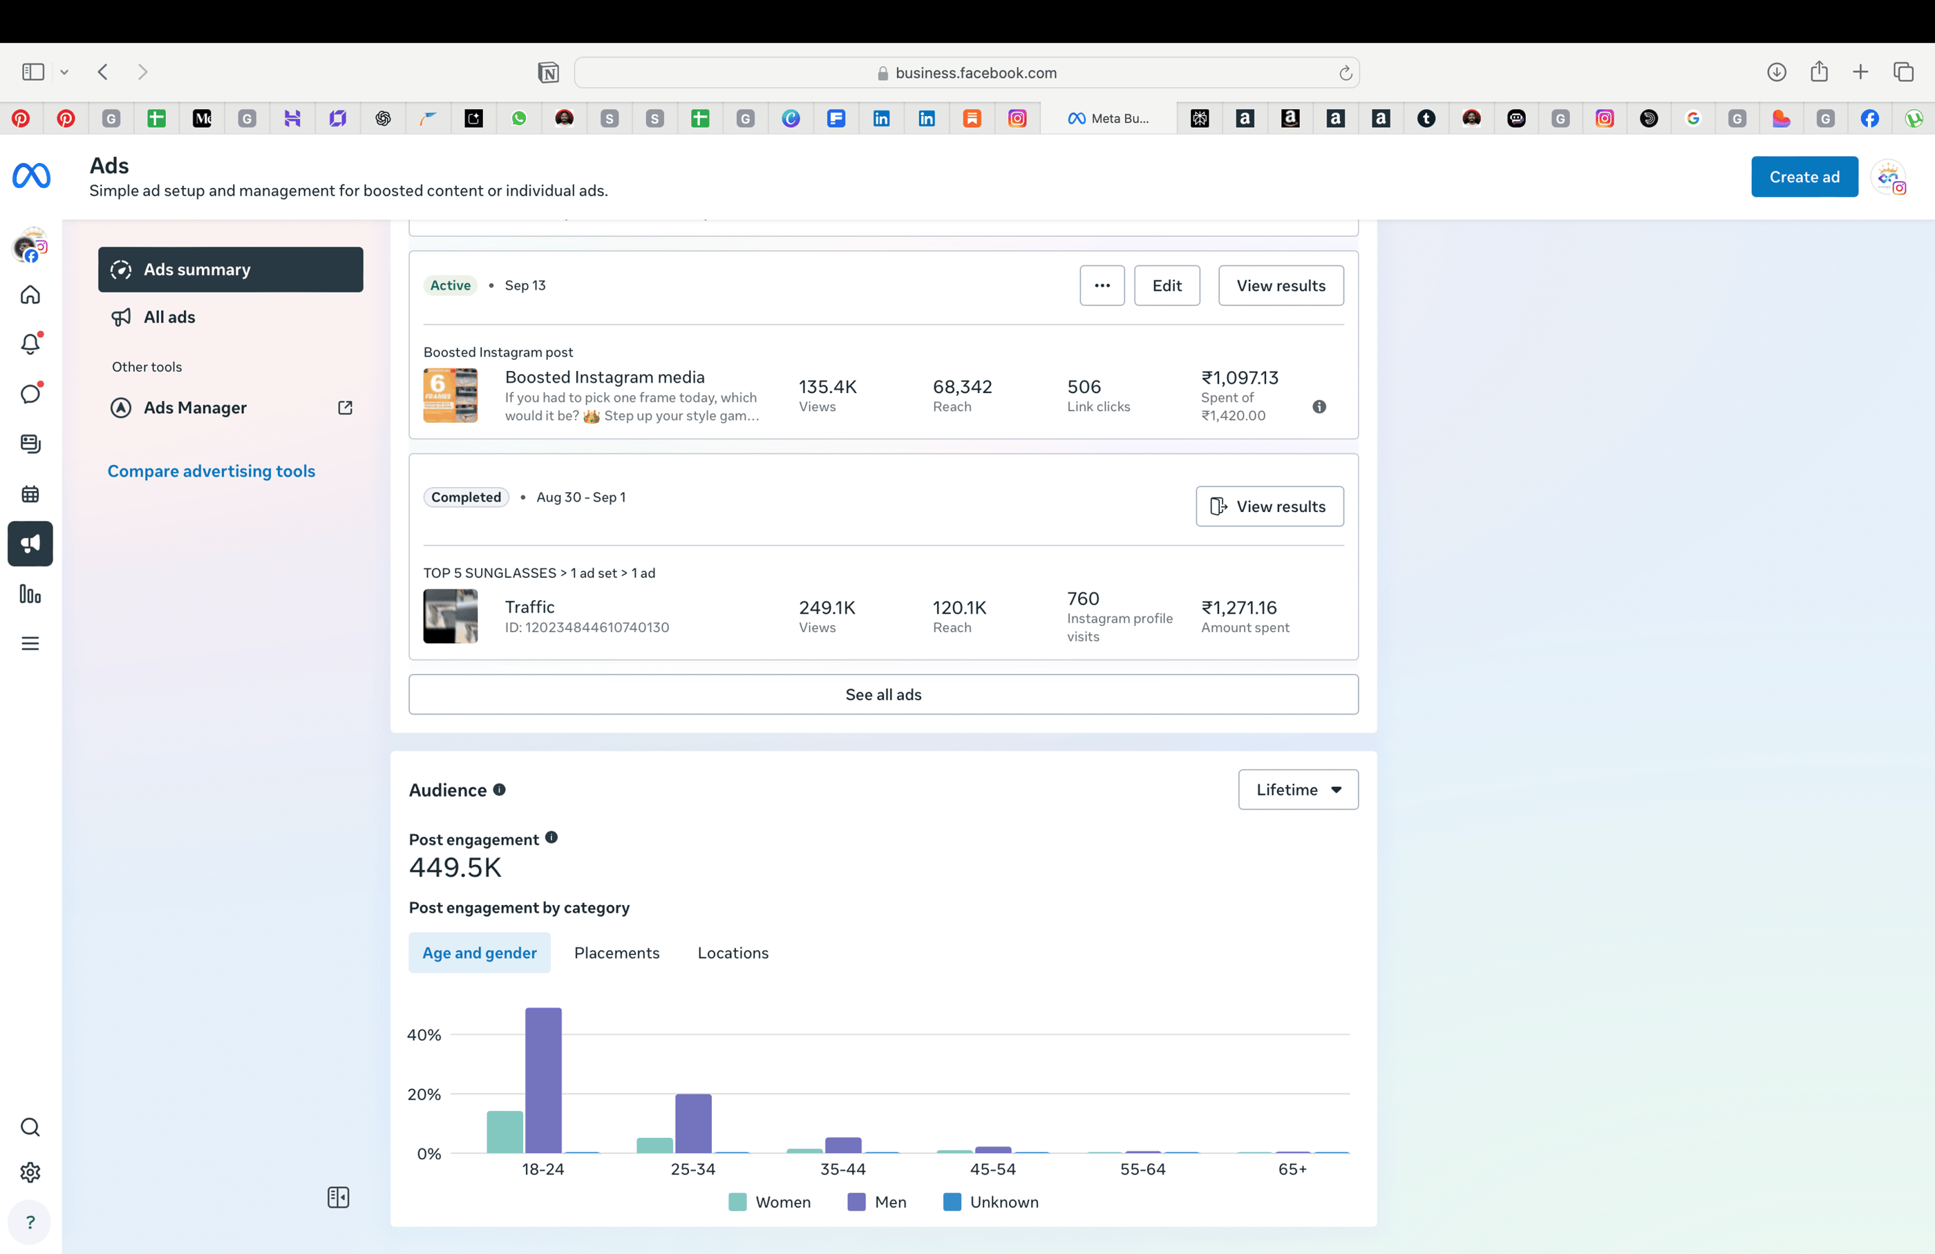1935x1254 pixels.
Task: Click the See all ads button
Action: coord(883,695)
